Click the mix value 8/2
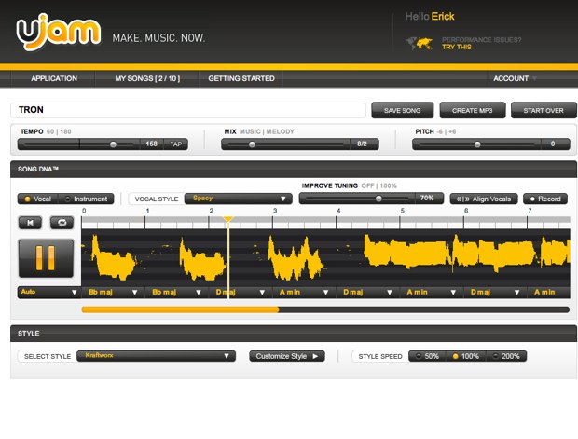Screen dimensions: 578x439 (x=362, y=144)
